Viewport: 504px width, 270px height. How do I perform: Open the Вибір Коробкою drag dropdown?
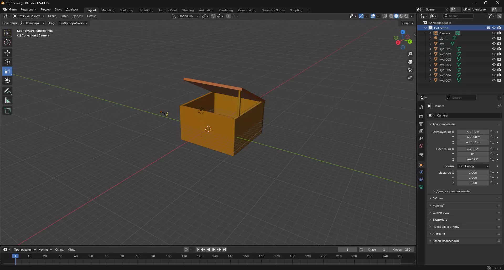pyautogui.click(x=73, y=23)
